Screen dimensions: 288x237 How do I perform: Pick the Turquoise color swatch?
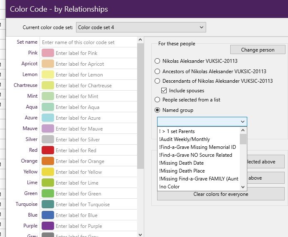[x=48, y=204]
